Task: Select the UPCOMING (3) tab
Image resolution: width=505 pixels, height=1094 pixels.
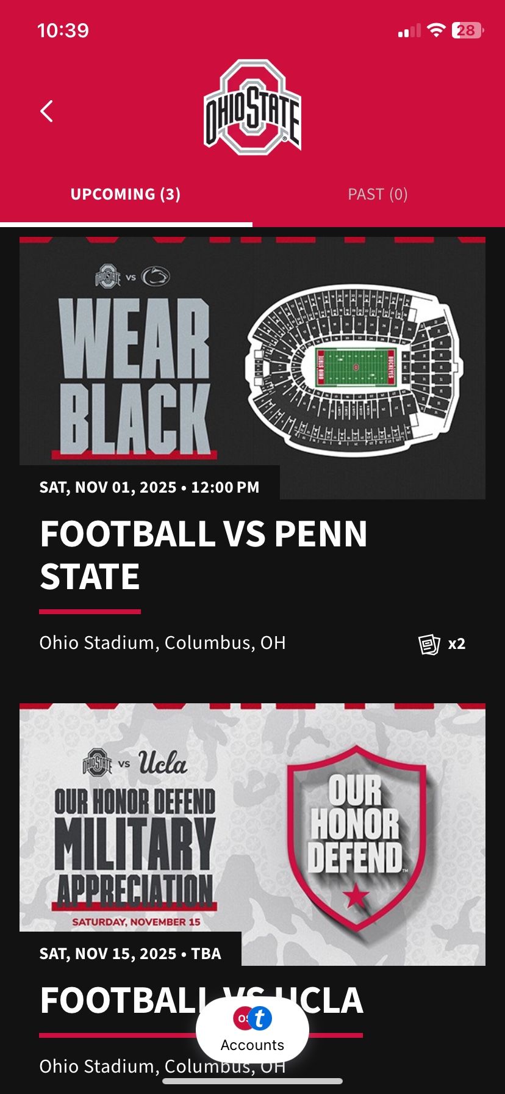Action: (x=125, y=194)
